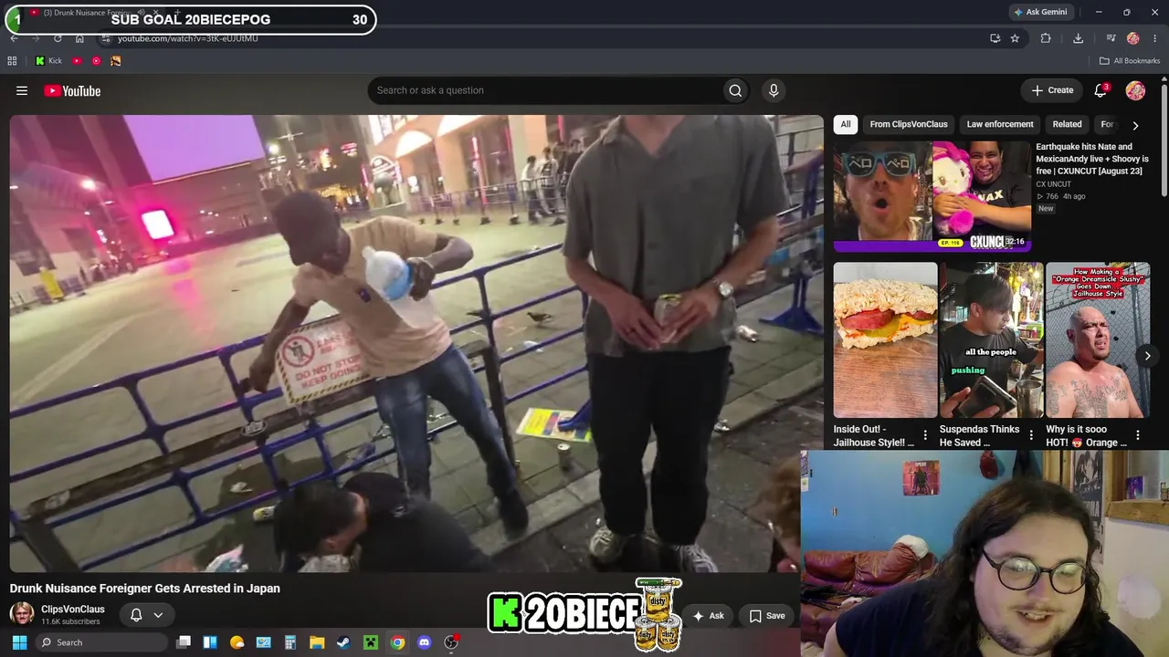The image size is (1169, 657).
Task: Open the Windows Start menu
Action: click(19, 642)
